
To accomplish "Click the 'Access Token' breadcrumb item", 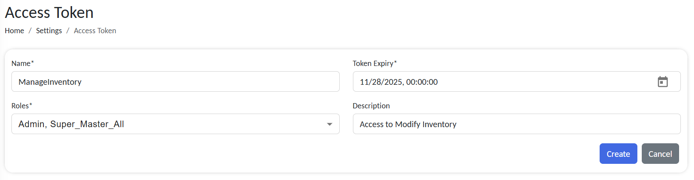I will tap(95, 31).
